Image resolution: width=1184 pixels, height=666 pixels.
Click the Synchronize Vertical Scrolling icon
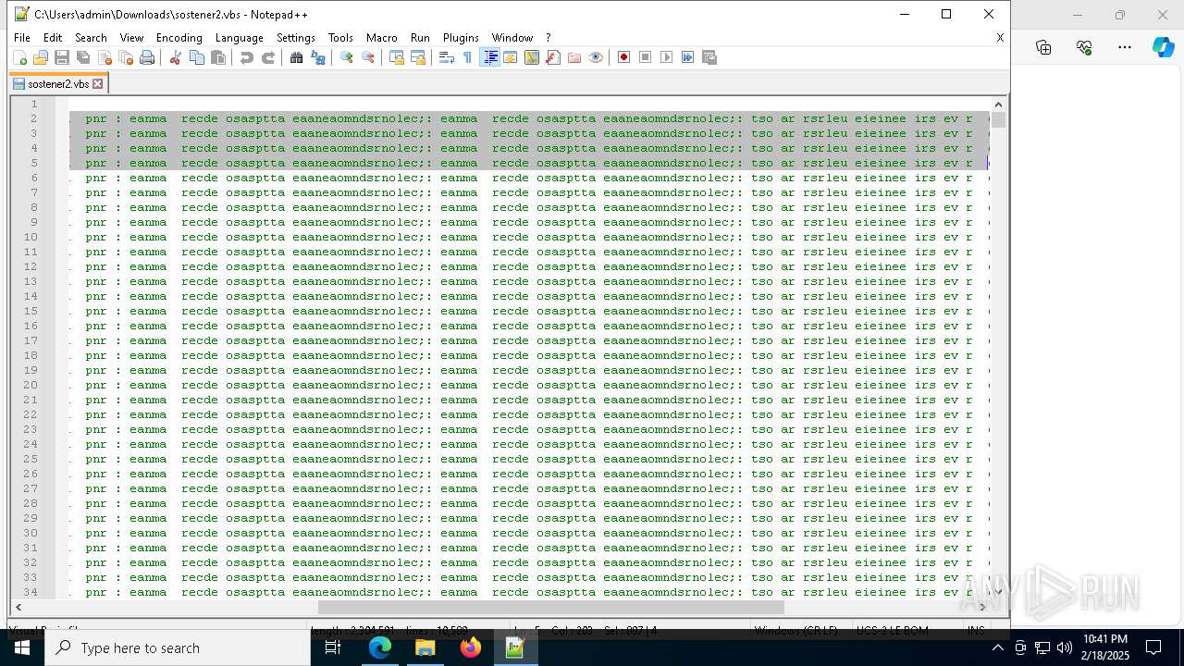click(396, 57)
